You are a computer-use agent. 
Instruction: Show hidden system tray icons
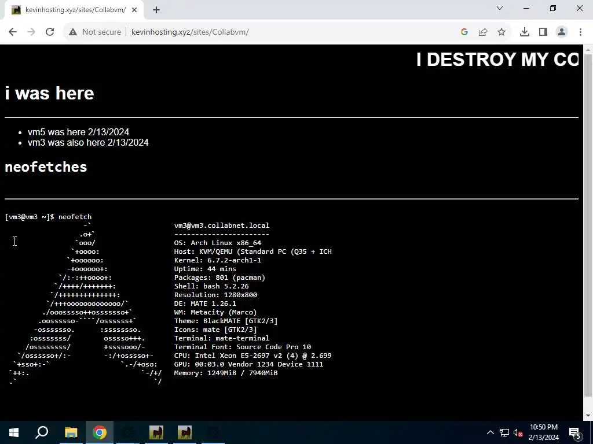click(490, 432)
